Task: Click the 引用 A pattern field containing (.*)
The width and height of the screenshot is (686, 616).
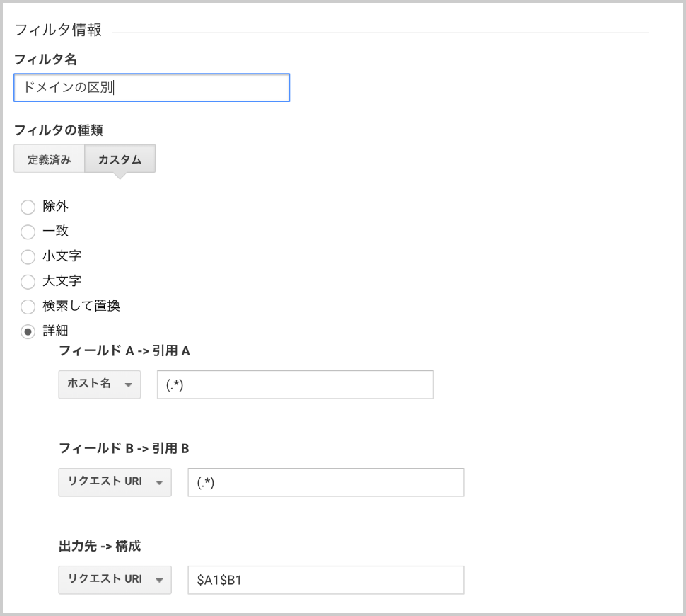Action: point(294,384)
